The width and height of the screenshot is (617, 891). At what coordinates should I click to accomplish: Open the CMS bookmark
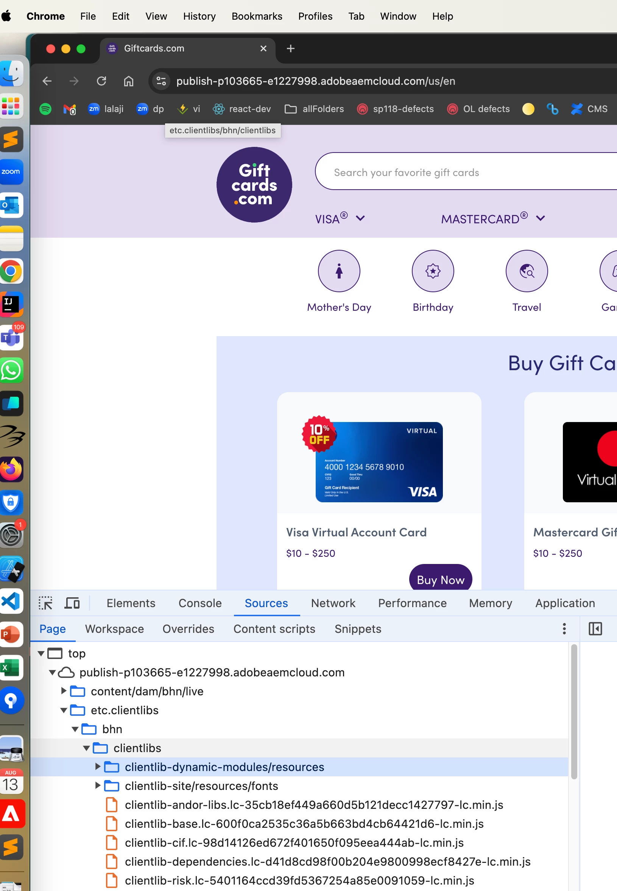[589, 109]
